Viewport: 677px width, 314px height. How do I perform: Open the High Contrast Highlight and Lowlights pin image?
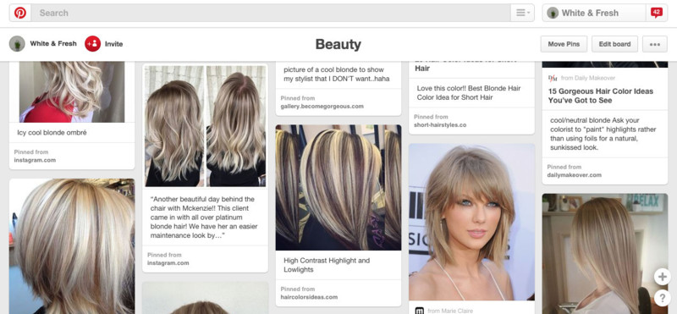point(338,187)
